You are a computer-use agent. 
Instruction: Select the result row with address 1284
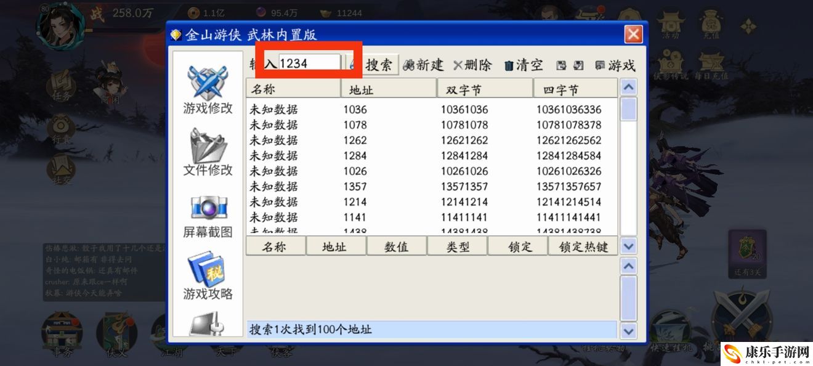pyautogui.click(x=432, y=156)
